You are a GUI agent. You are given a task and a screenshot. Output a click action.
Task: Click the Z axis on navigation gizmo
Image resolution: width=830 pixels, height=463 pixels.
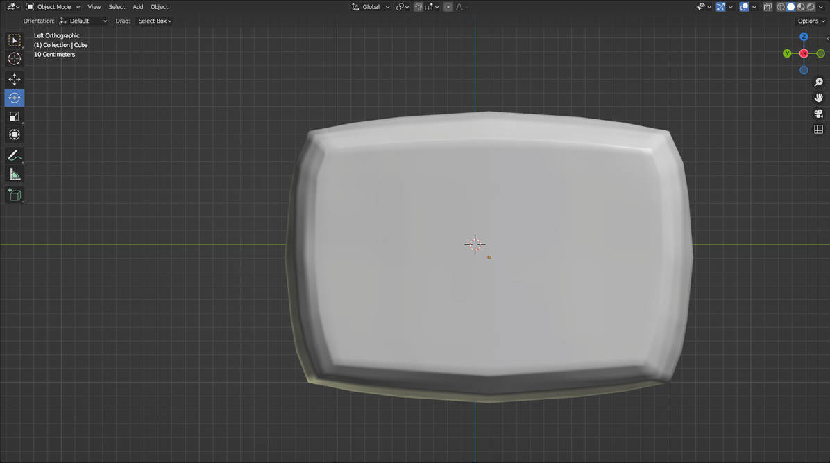point(804,37)
